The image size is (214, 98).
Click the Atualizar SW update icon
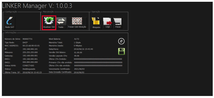pyautogui.click(x=49, y=23)
